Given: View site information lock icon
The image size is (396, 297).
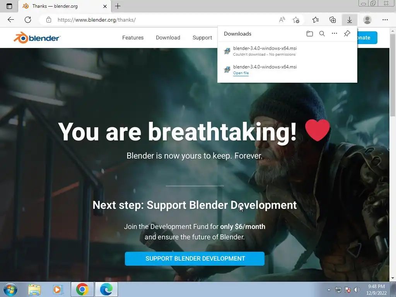Looking at the screenshot, I should coord(49,20).
